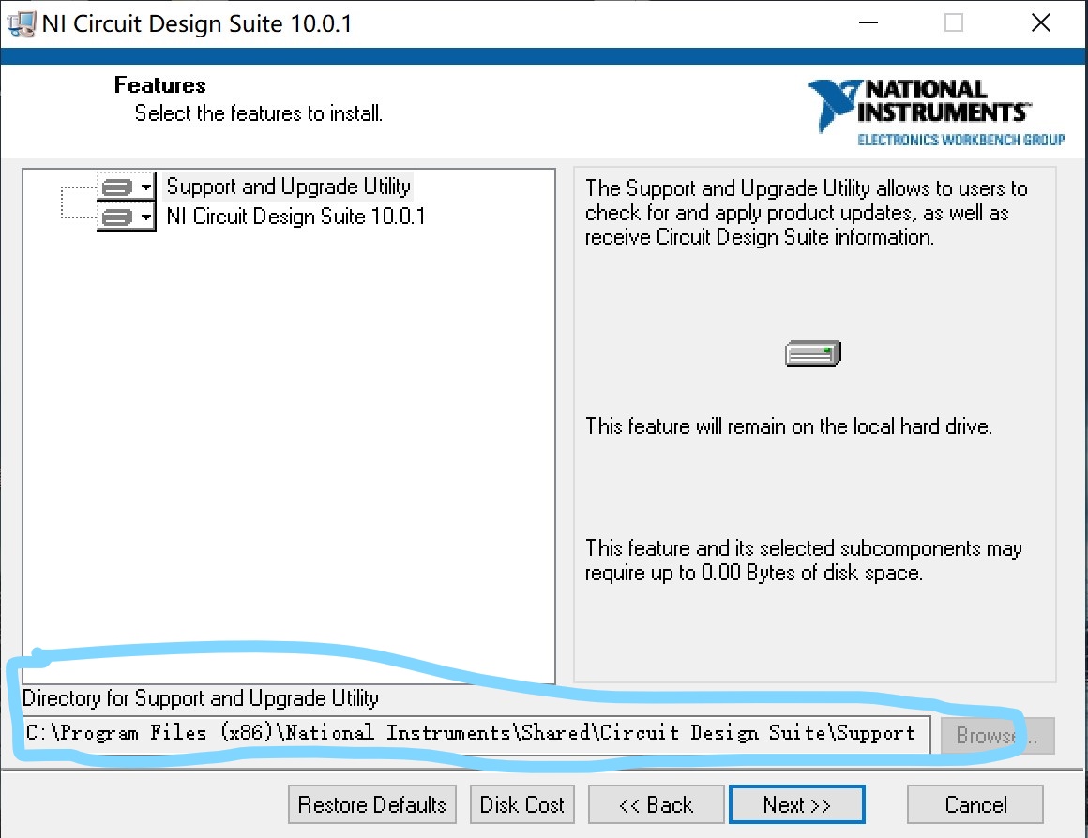Click the greyed-out Browse button
This screenshot has height=838, width=1088.
click(997, 735)
